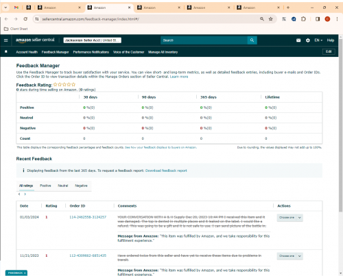Click the search magnifier button
The height and width of the screenshot is (276, 343).
tap(252, 40)
